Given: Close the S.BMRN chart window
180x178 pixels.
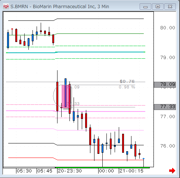Looking at the screenshot, I should (x=170, y=7).
